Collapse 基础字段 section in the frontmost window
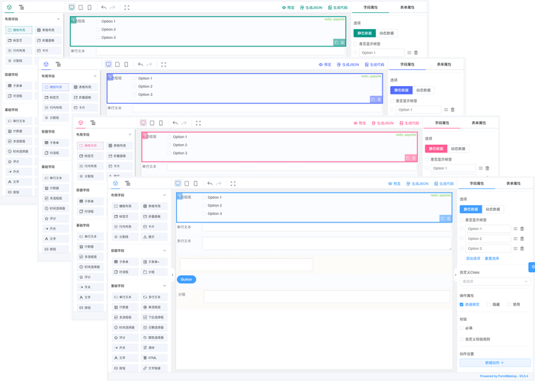The height and width of the screenshot is (381, 535). (x=166, y=287)
